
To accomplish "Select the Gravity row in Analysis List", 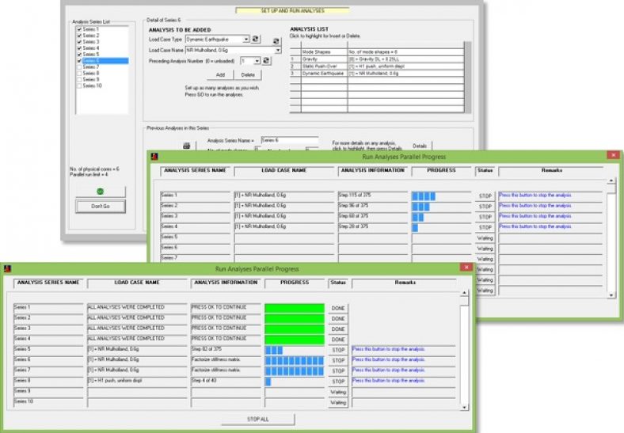I will click(377, 59).
